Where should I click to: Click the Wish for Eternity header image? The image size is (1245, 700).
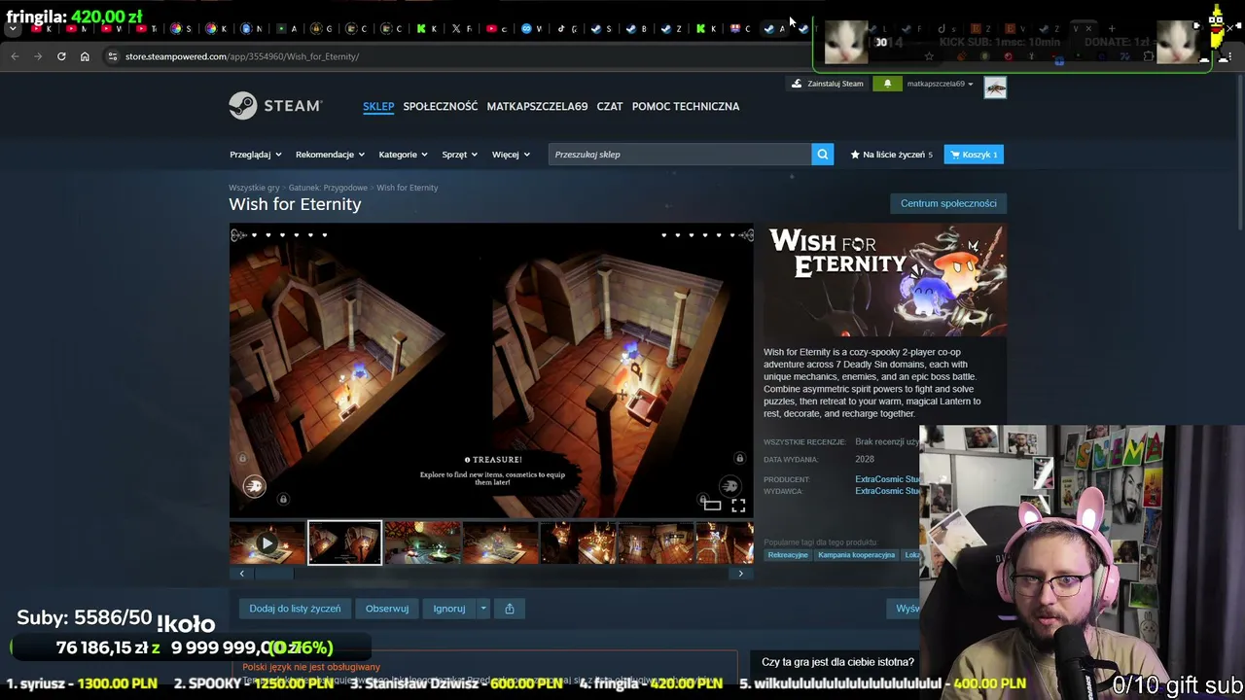pos(885,281)
